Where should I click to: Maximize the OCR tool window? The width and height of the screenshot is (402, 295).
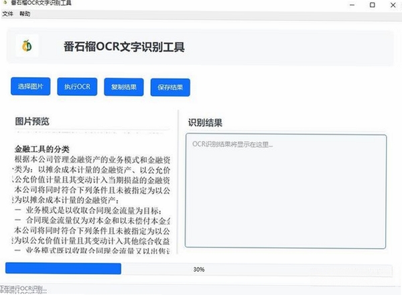pos(373,5)
